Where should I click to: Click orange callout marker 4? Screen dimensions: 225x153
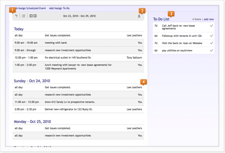coord(143,82)
